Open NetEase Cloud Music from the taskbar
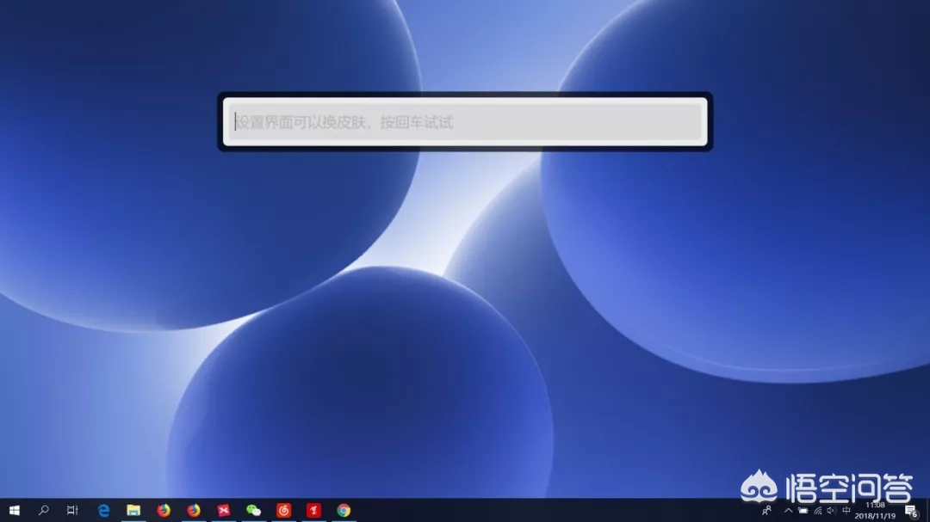This screenshot has width=930, height=522. click(x=283, y=510)
